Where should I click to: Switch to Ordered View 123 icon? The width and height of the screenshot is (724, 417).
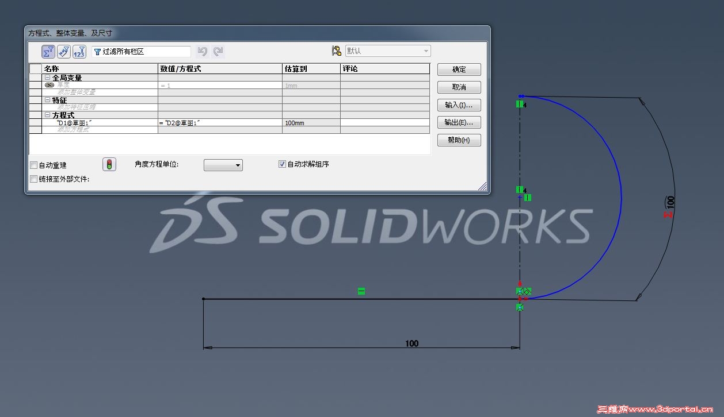[79, 52]
